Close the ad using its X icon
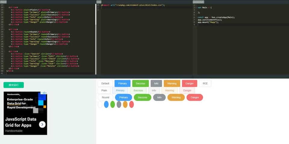Image resolution: width=289 pixels, height=144 pixels. 45,93
